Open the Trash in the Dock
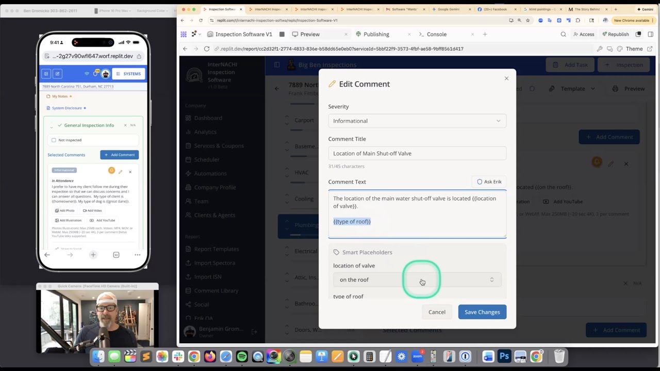Image resolution: width=660 pixels, height=371 pixels. (x=559, y=357)
